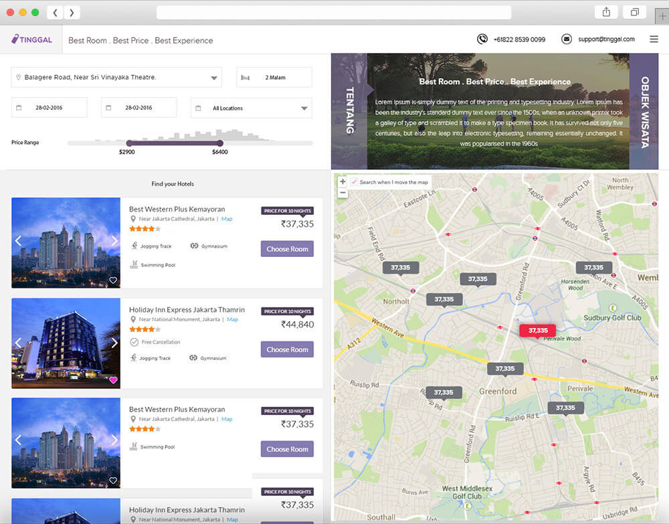Go back with the browser back arrow
This screenshot has height=524, width=669.
click(x=55, y=12)
